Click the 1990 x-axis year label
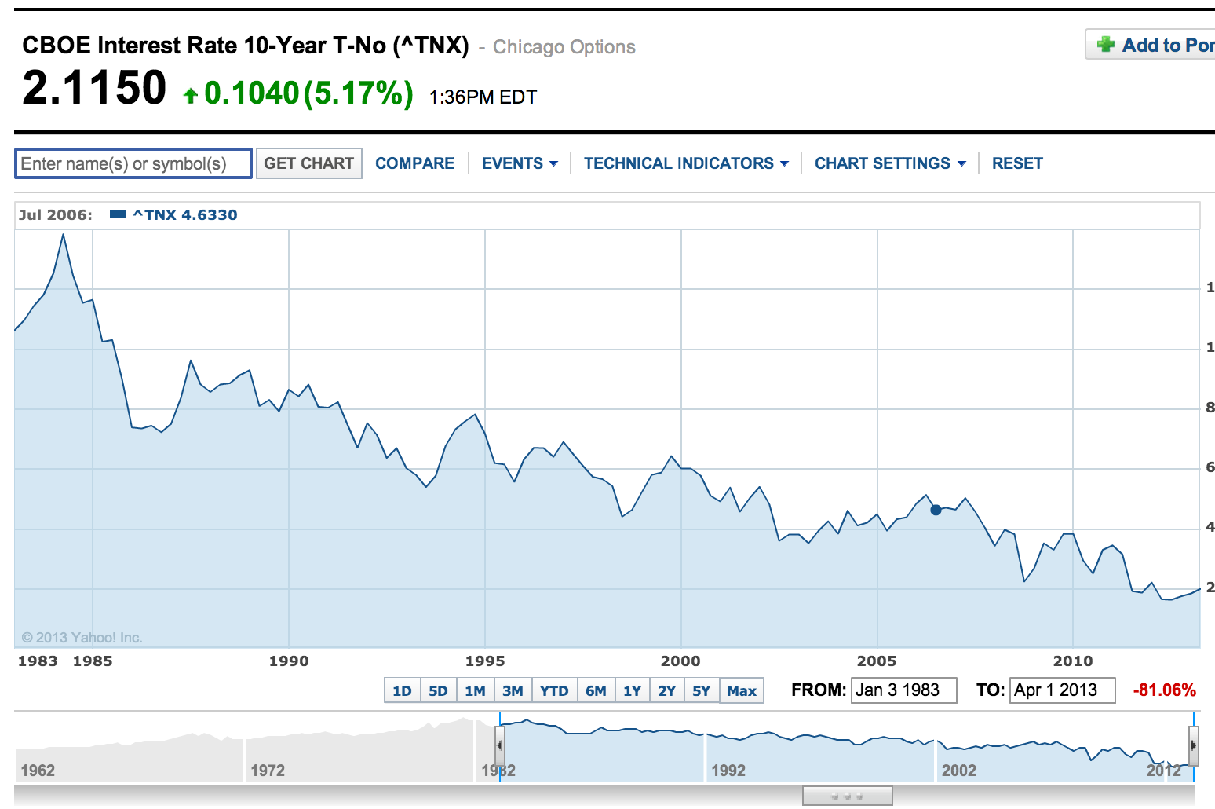The height and width of the screenshot is (809, 1215). (x=289, y=661)
